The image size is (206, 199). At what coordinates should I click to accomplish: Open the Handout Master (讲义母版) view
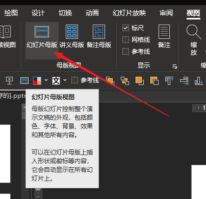click(72, 37)
